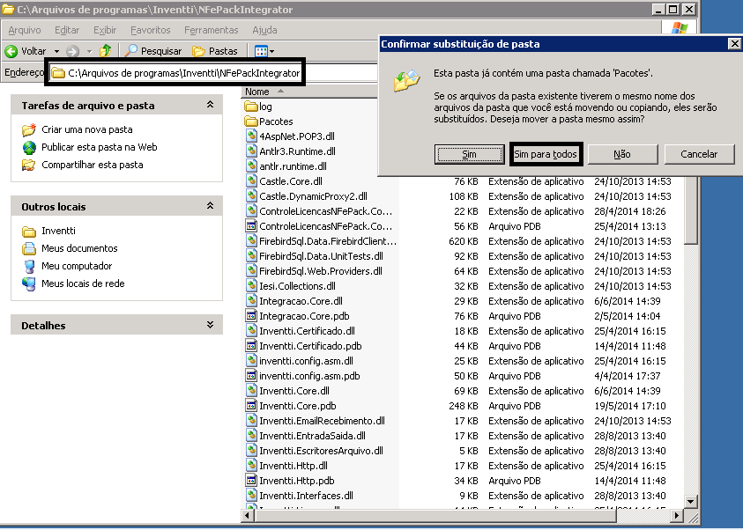Select the Pacotes folder in the list
Screen dimensions: 743x530
coord(276,121)
